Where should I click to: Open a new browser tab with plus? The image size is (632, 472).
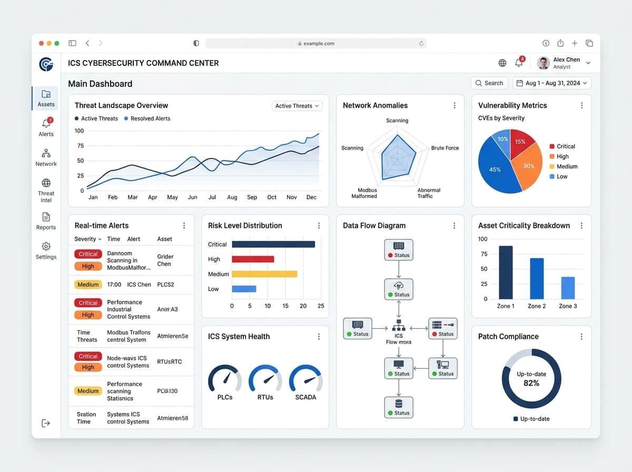click(575, 43)
